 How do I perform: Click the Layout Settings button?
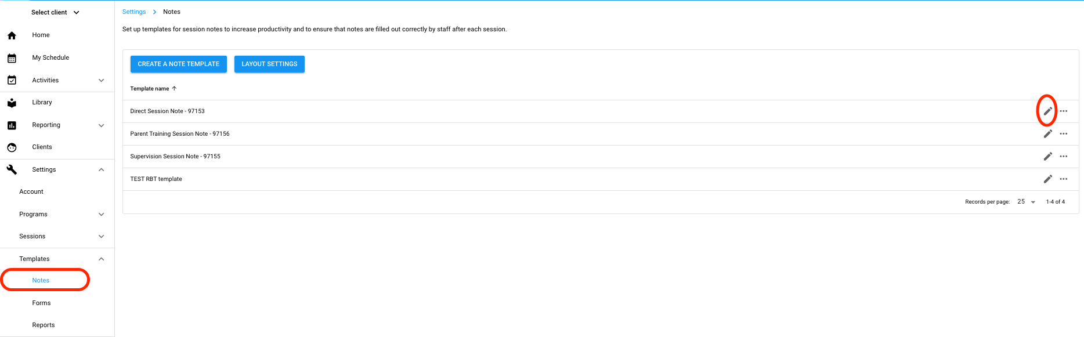[x=269, y=64]
